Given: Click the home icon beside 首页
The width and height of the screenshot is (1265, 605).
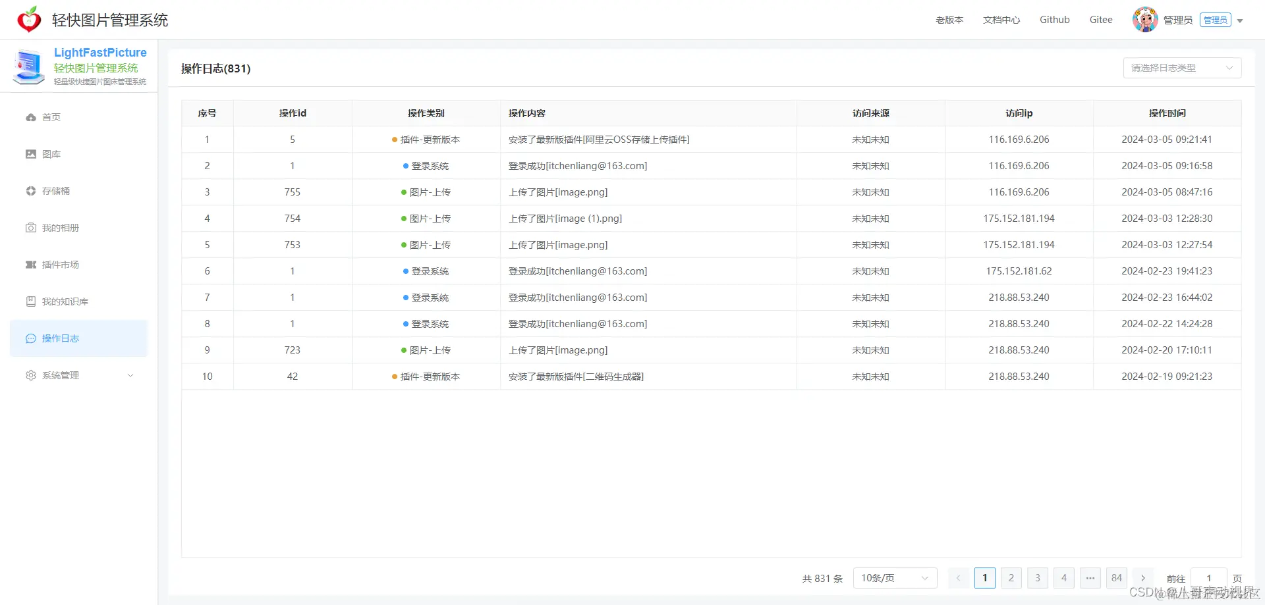Looking at the screenshot, I should (31, 117).
